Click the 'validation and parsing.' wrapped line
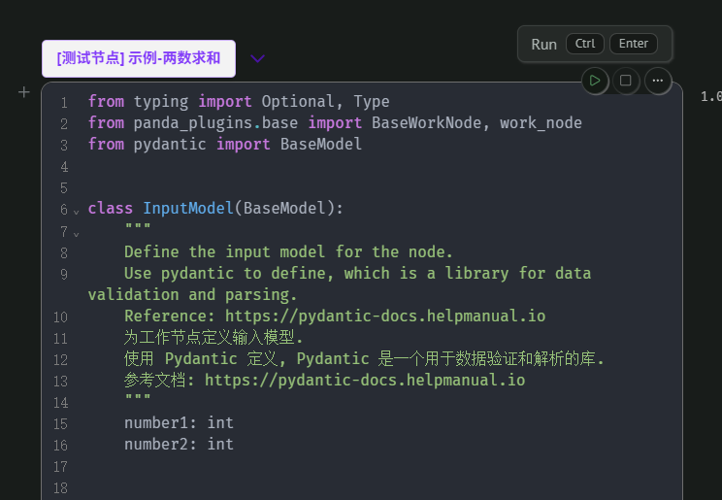Viewport: 722px width, 500px height. pos(192,295)
